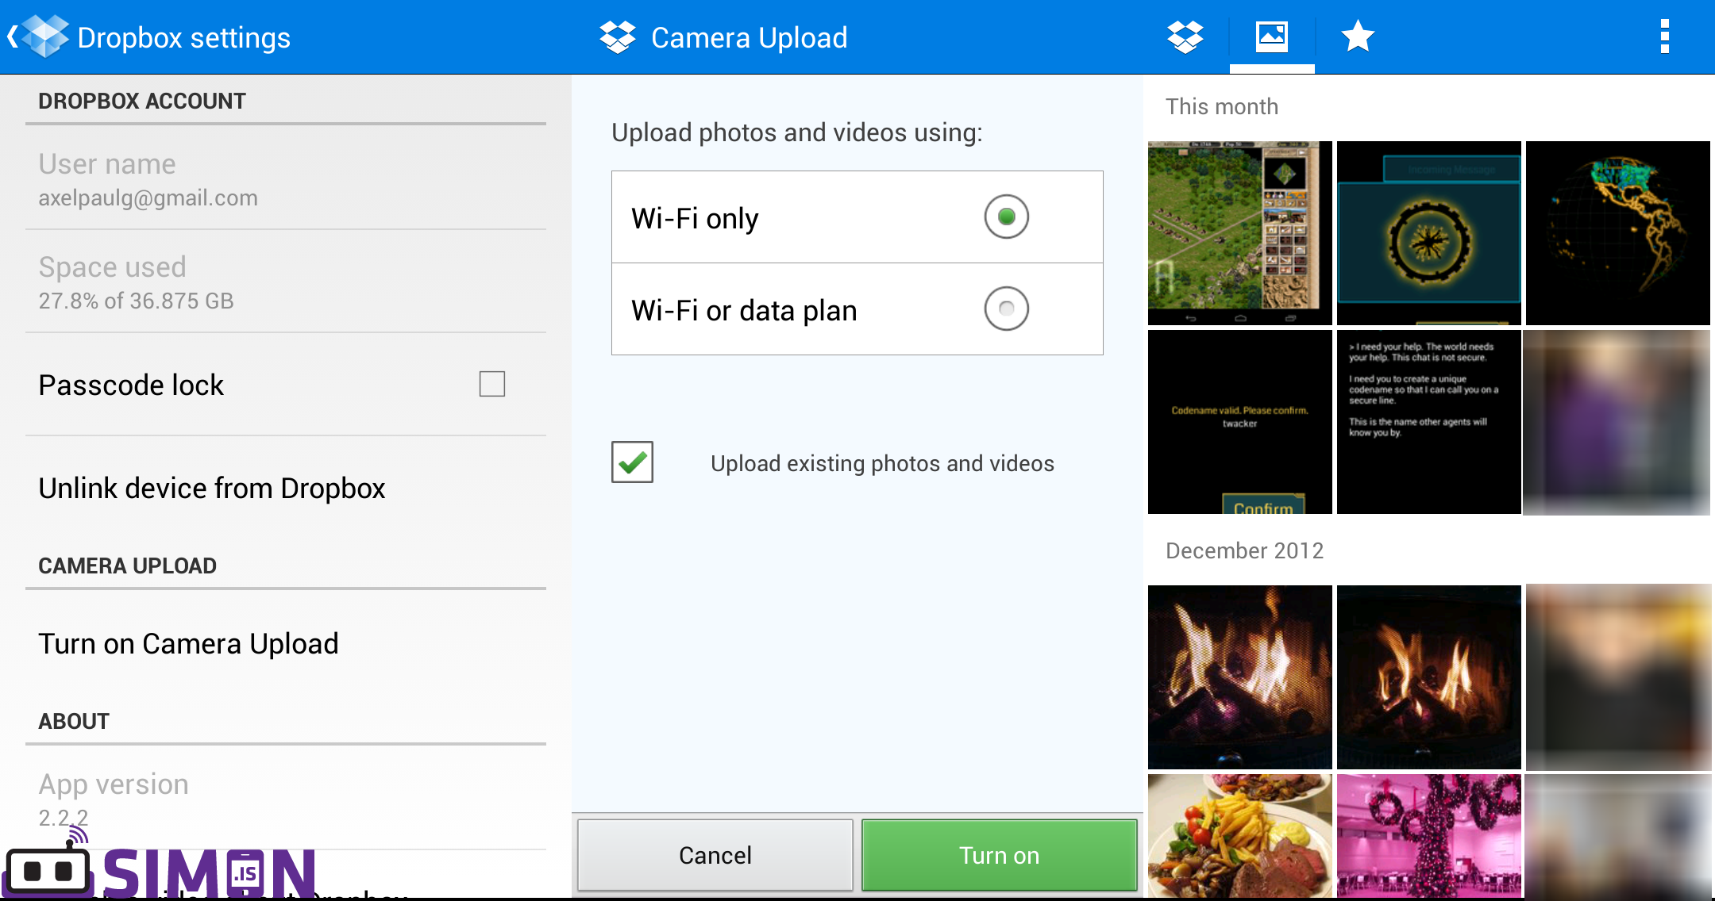Open the overflow menu (three dots)
This screenshot has width=1715, height=901.
pos(1665,36)
